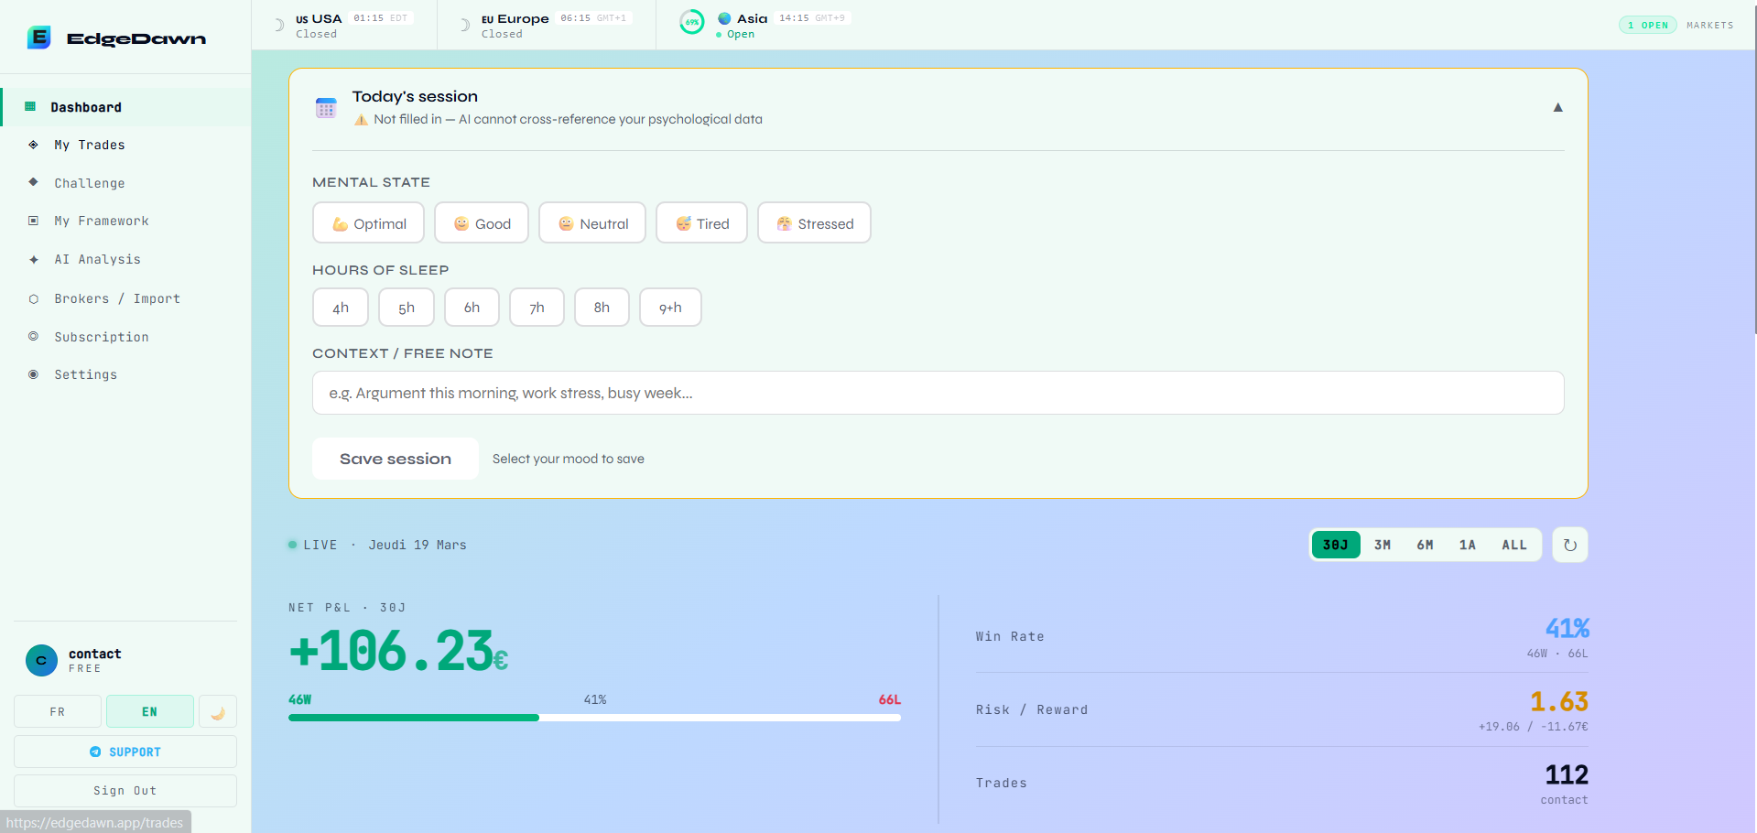Choose 8h of sleep
The height and width of the screenshot is (833, 1757).
pyautogui.click(x=602, y=308)
